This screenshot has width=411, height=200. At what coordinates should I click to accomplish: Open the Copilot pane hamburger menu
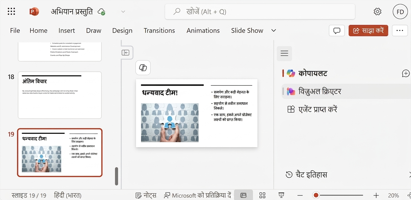[x=284, y=53]
